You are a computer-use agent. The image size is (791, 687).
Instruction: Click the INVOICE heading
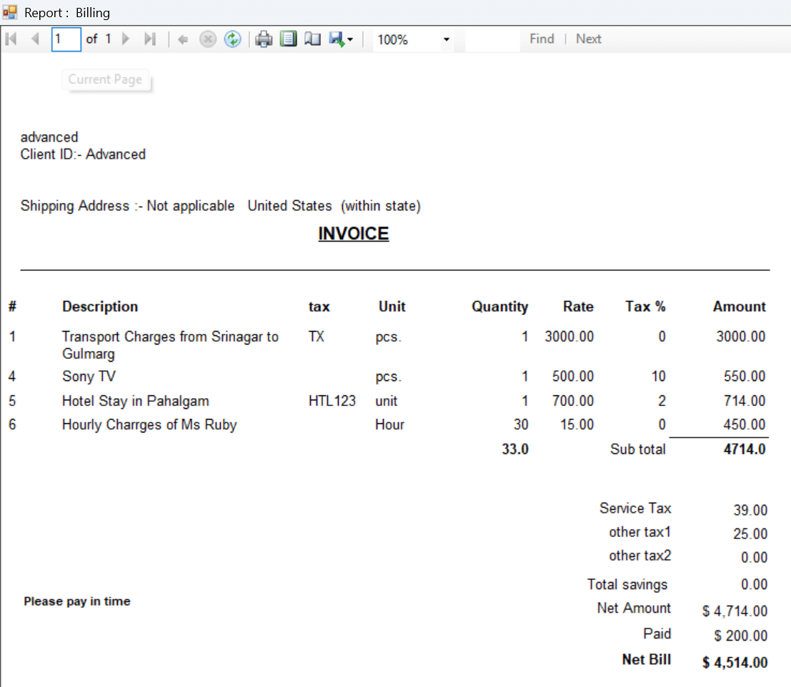354,234
